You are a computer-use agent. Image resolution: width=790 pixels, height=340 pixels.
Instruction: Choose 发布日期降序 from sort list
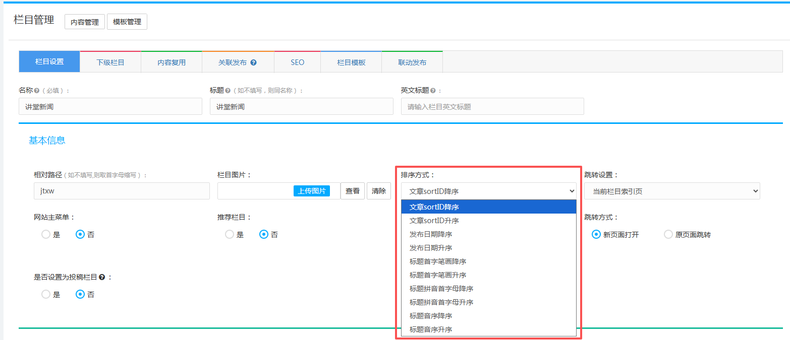[431, 234]
